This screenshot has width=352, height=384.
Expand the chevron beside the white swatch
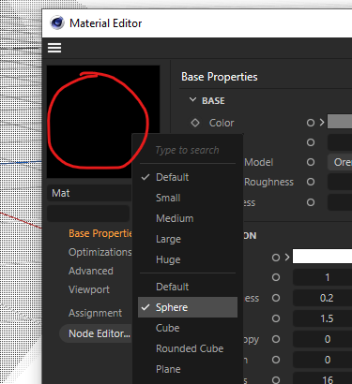coord(287,258)
